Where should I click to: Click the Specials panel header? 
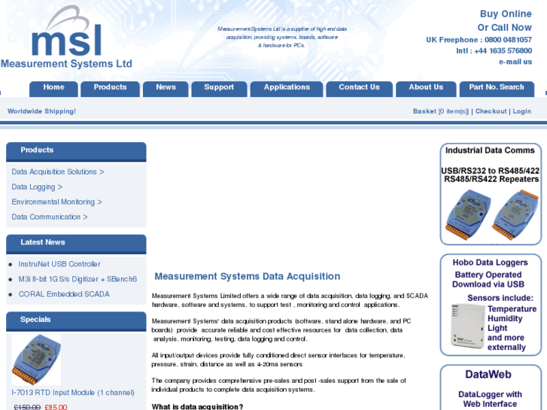click(x=76, y=320)
